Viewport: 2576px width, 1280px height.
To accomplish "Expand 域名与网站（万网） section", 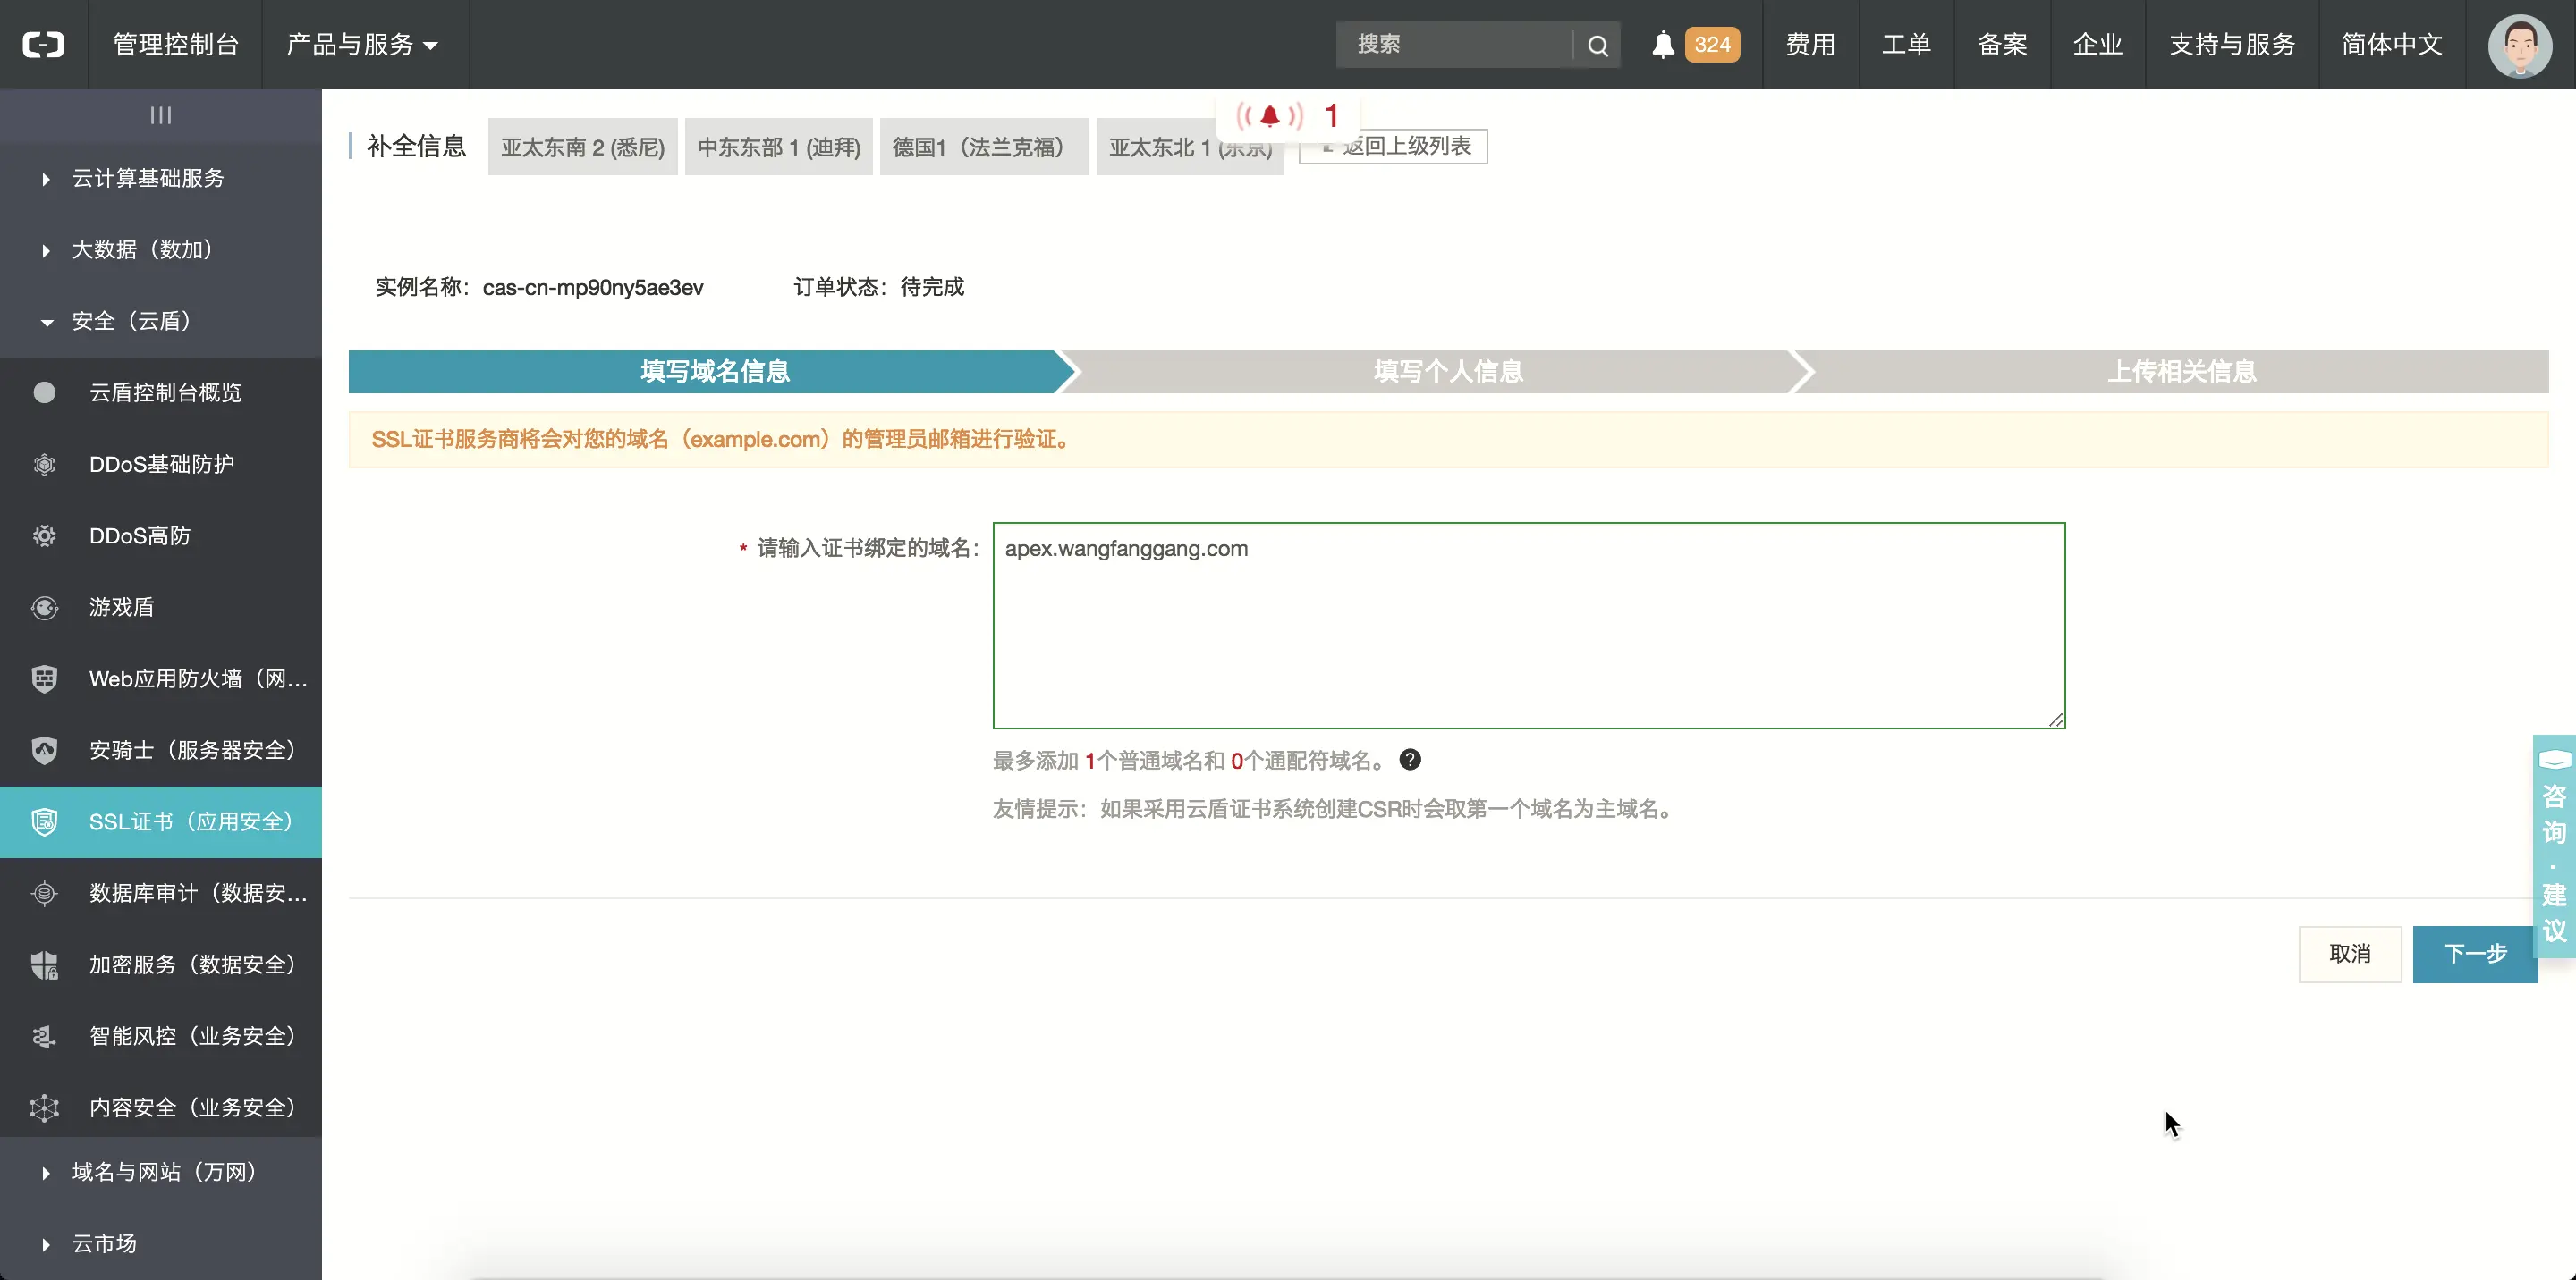I will 164,1172.
